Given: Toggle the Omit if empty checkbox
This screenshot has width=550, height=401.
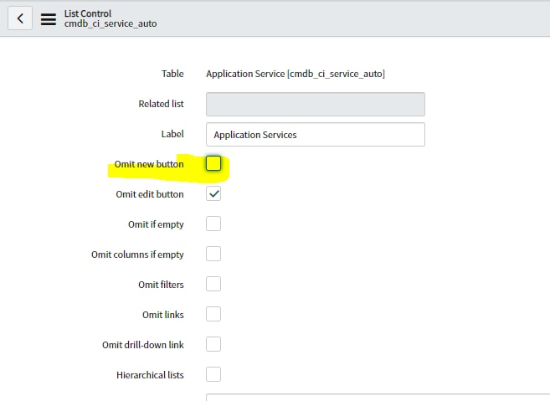Looking at the screenshot, I should point(213,224).
